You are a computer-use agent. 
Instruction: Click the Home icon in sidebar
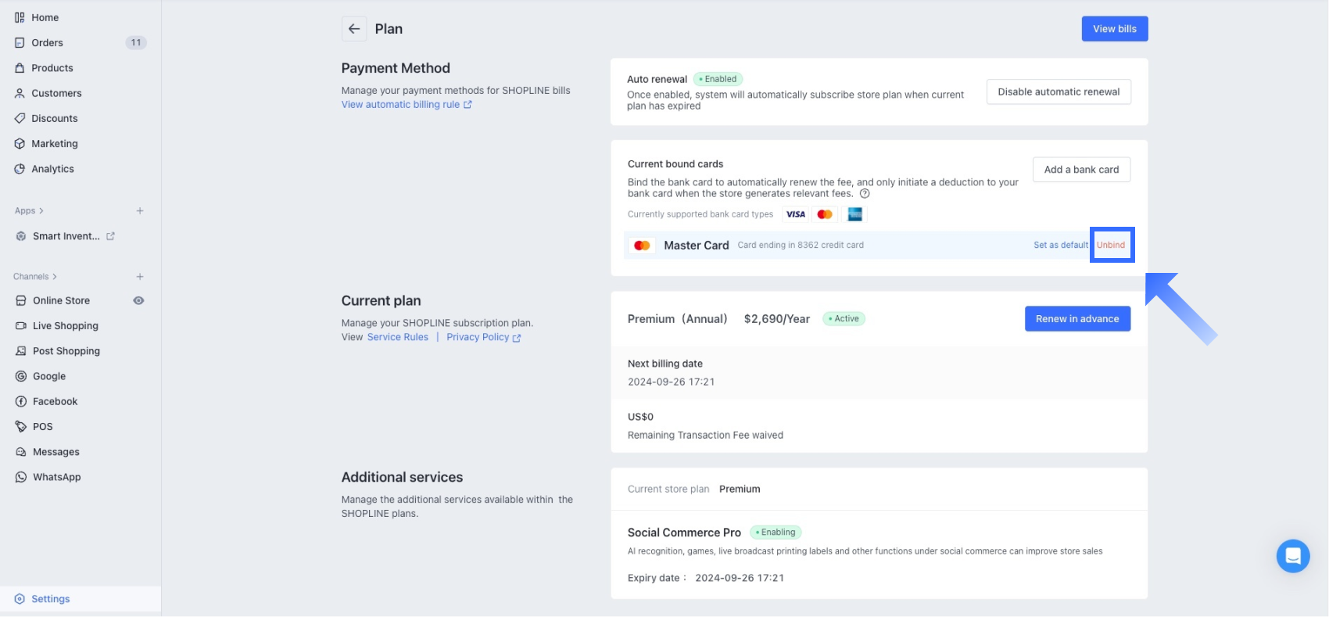pyautogui.click(x=20, y=17)
